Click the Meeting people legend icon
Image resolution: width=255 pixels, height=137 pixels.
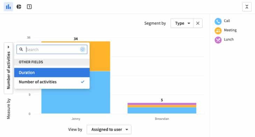pyautogui.click(x=218, y=30)
